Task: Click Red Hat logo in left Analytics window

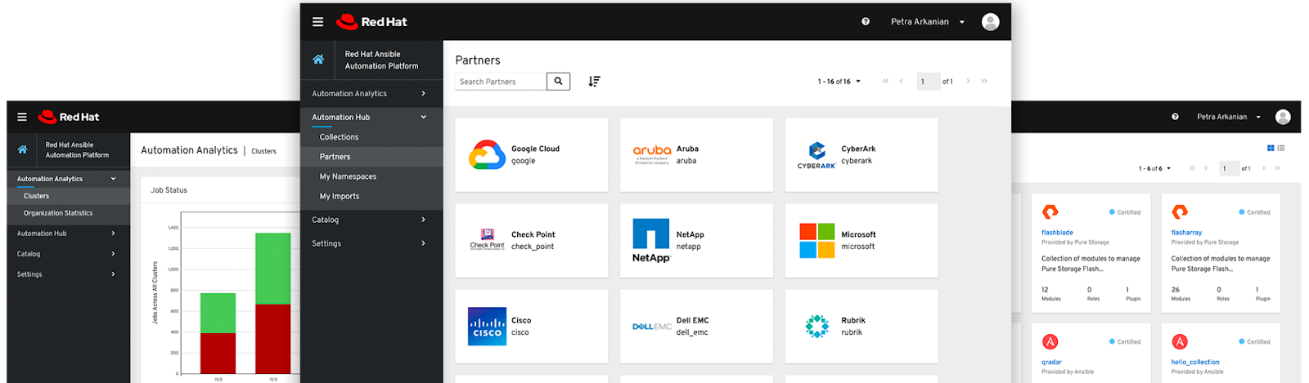Action: (69, 117)
